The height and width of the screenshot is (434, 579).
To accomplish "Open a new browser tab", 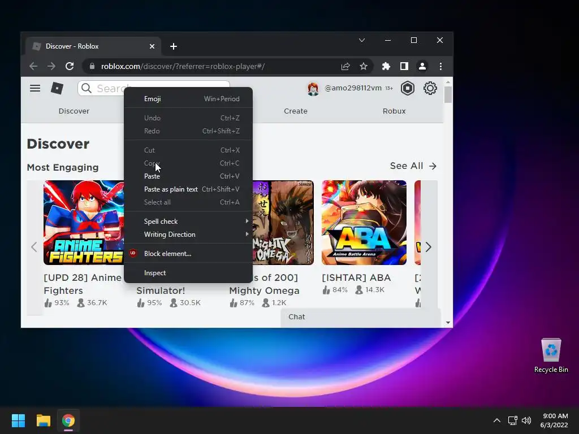I will [x=174, y=46].
